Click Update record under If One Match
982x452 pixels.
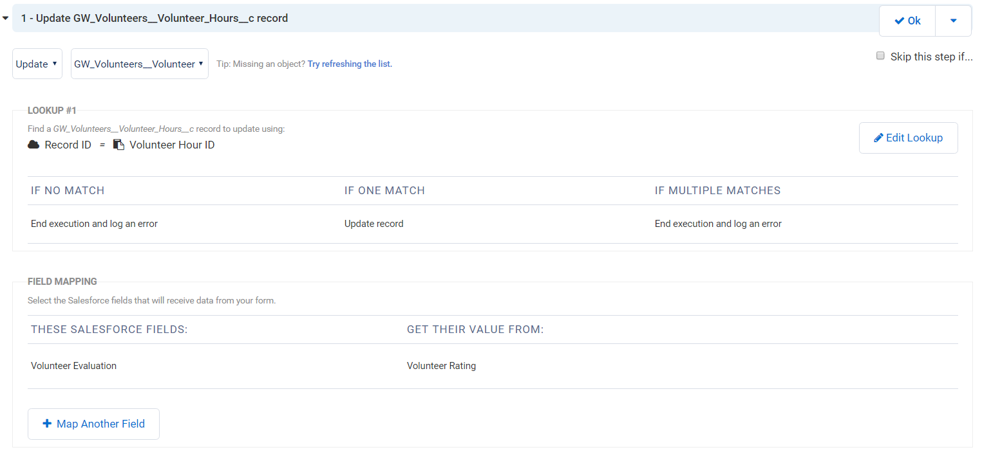pyautogui.click(x=374, y=224)
